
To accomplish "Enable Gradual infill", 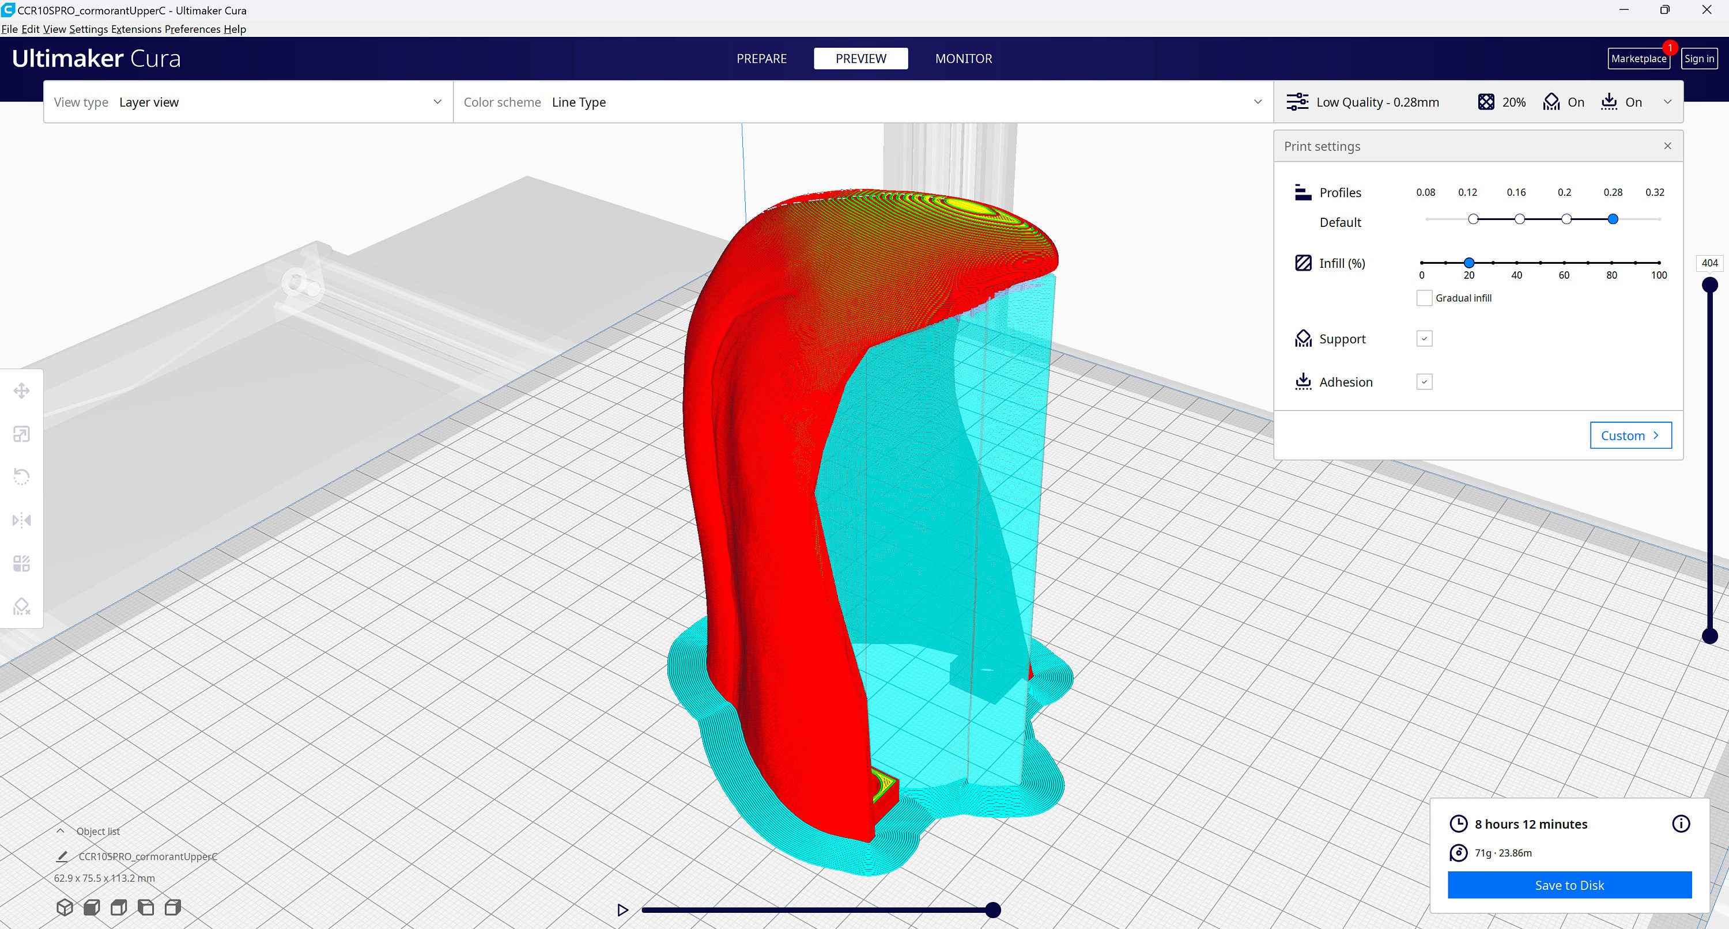I will [1424, 297].
